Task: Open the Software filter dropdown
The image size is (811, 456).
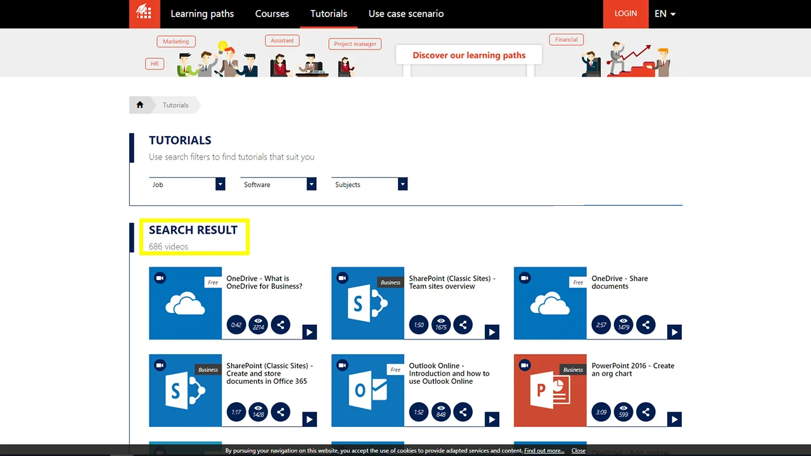Action: tap(278, 184)
